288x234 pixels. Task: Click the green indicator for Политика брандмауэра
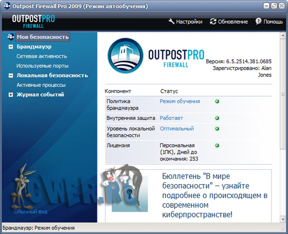217,101
